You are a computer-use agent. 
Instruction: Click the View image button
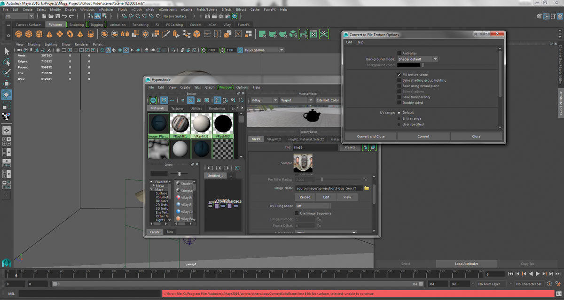coord(347,197)
